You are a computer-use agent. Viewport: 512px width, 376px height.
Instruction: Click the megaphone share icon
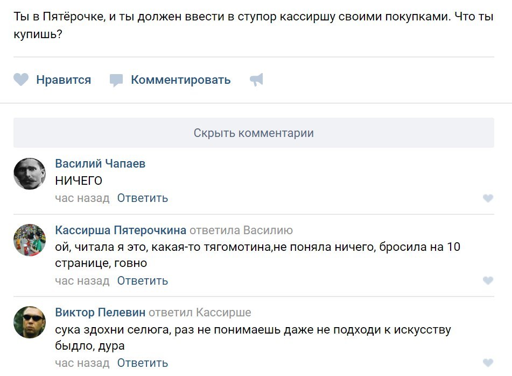click(x=257, y=80)
